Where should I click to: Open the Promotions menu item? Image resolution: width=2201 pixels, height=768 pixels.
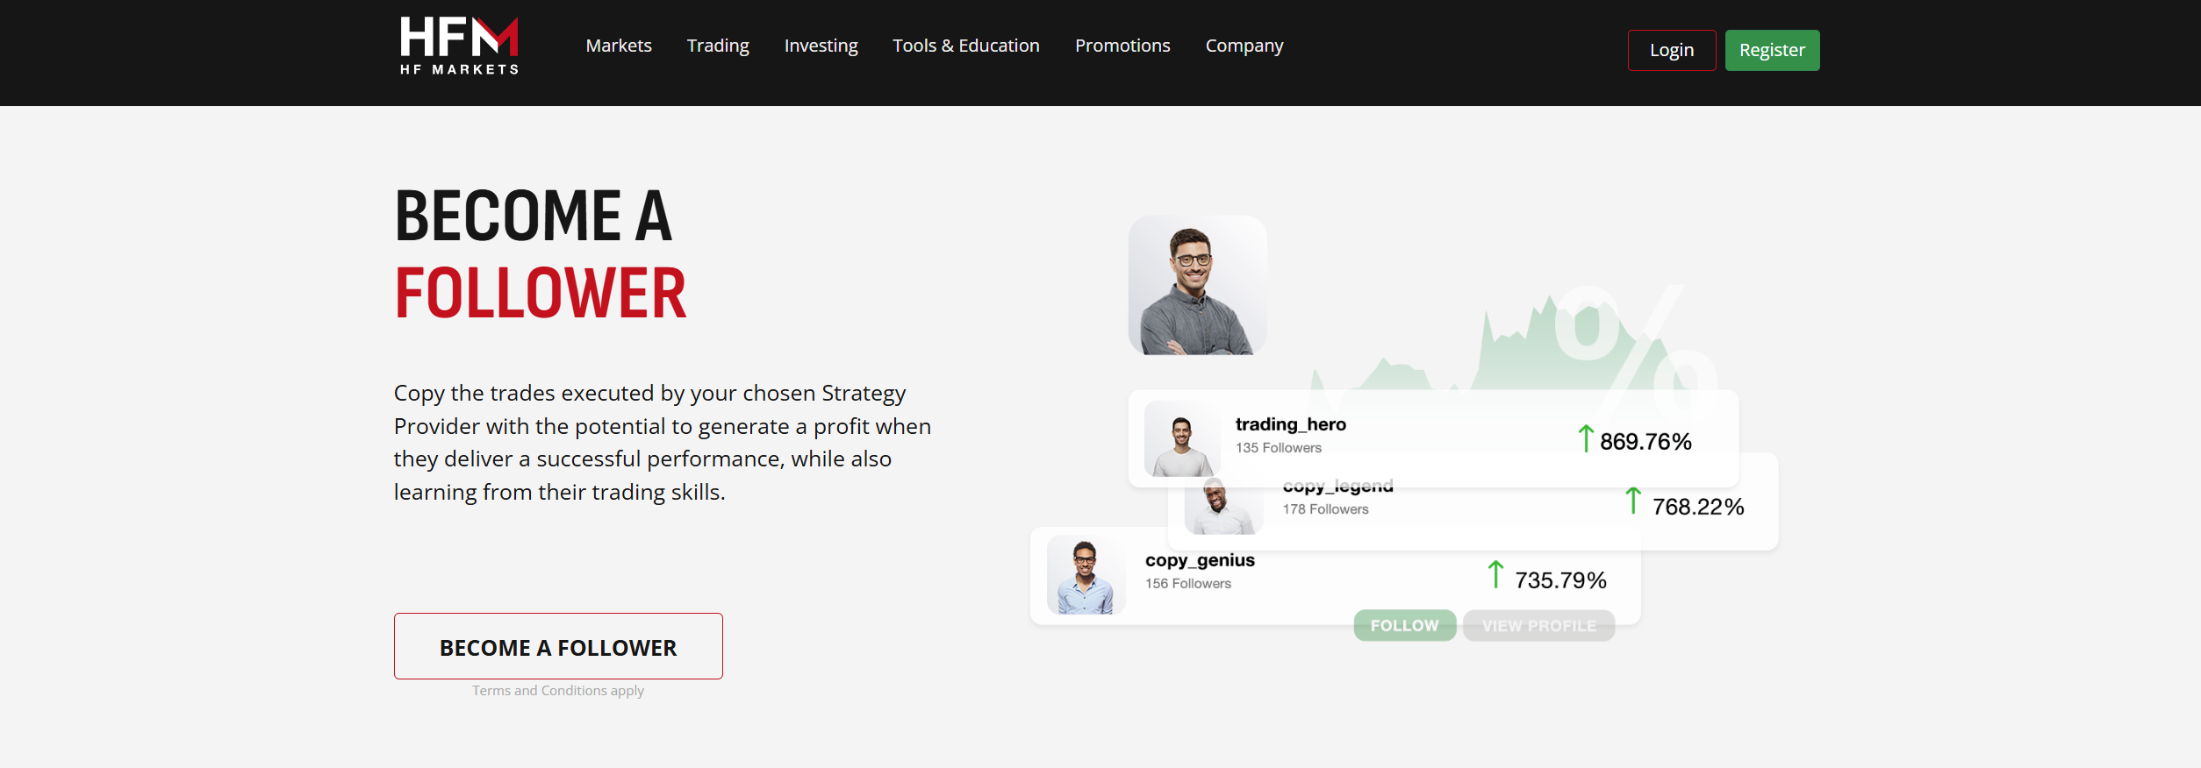(1122, 46)
